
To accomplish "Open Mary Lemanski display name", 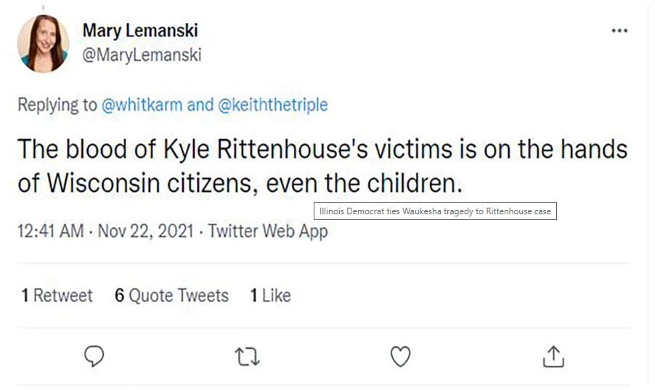I will pos(140,31).
